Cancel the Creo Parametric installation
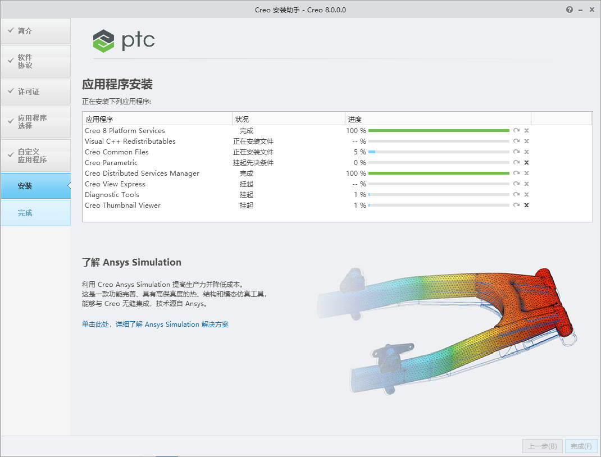The image size is (601, 457). click(526, 162)
